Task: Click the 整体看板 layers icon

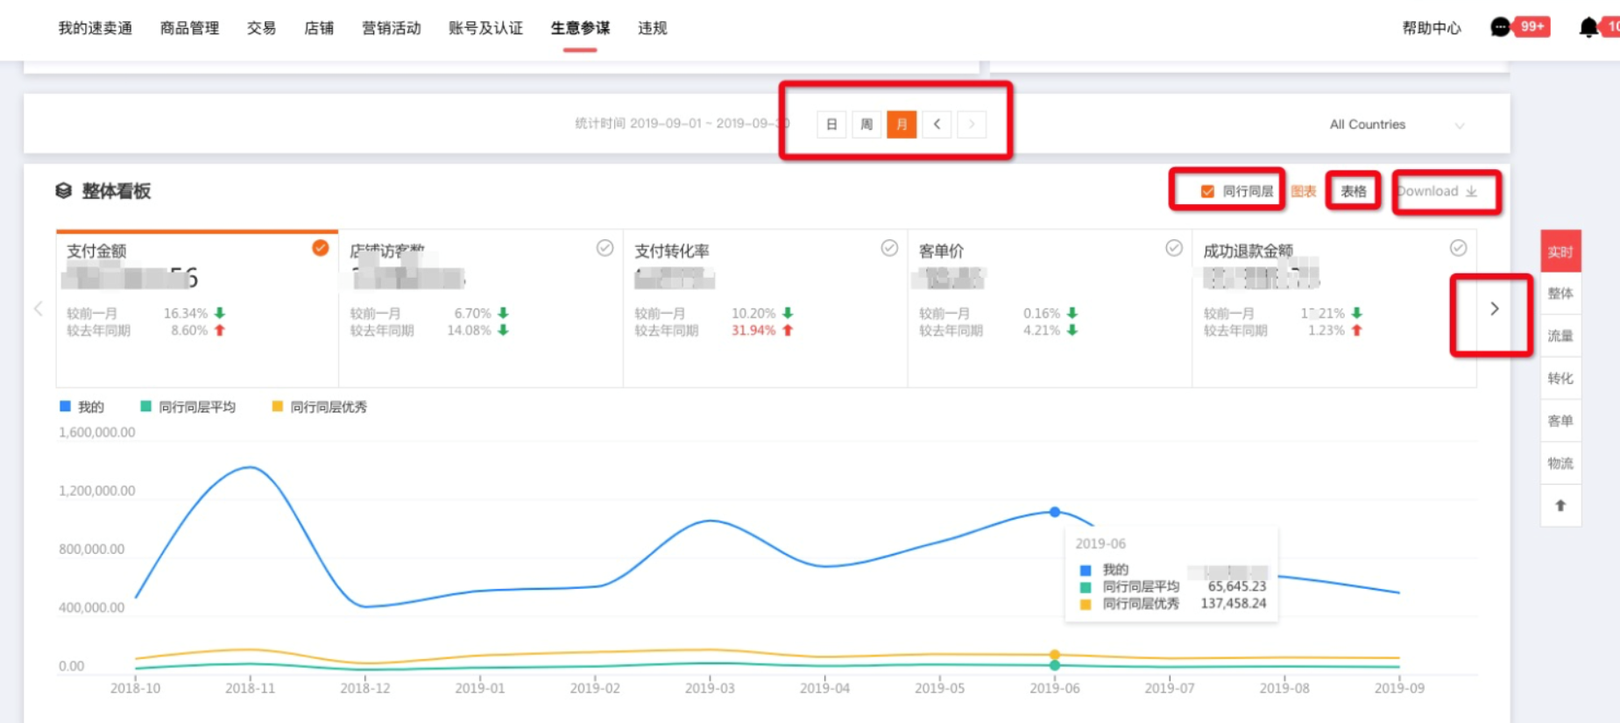Action: click(x=64, y=191)
